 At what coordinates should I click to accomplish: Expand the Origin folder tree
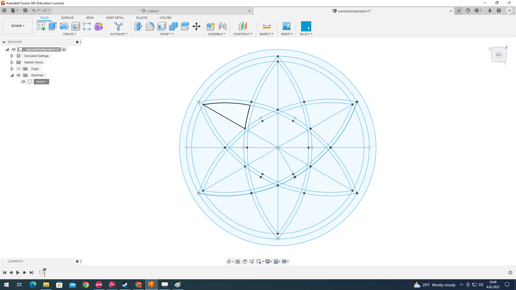tap(12, 69)
